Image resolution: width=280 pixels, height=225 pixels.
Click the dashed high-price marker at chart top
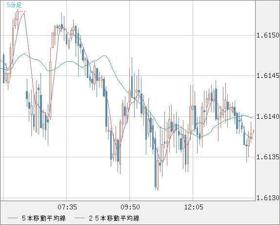[x=22, y=12]
